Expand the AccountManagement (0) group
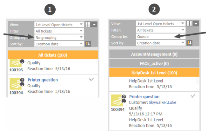 point(154,54)
